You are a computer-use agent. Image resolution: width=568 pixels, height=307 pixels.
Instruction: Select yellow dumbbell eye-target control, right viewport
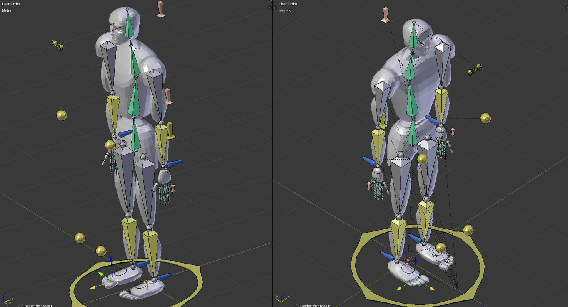[475, 69]
